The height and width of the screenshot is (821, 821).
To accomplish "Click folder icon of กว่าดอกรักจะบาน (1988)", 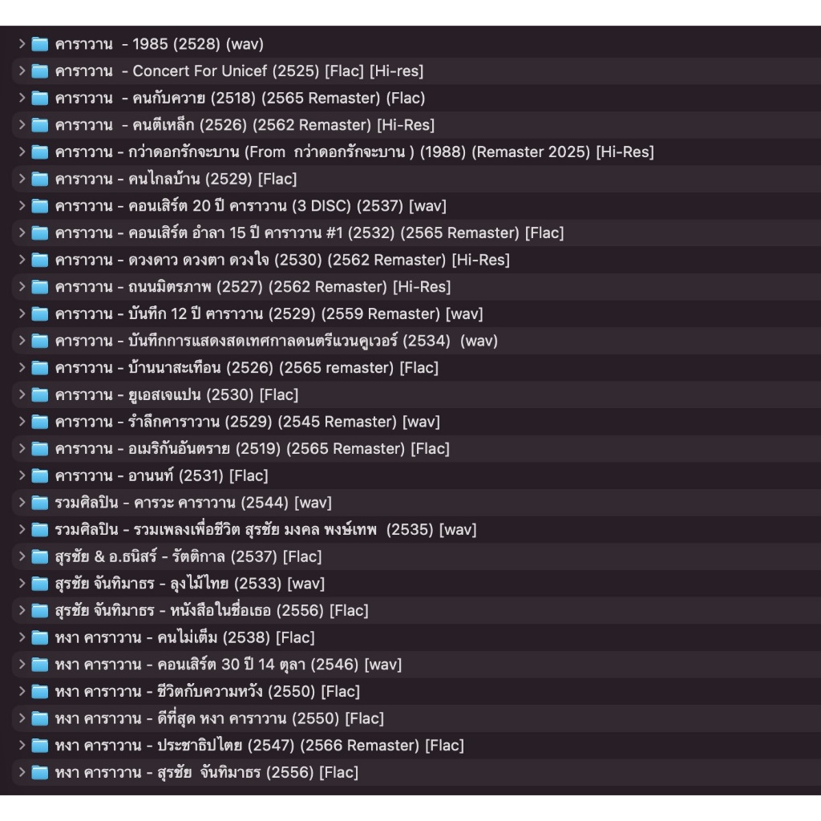I will (40, 152).
